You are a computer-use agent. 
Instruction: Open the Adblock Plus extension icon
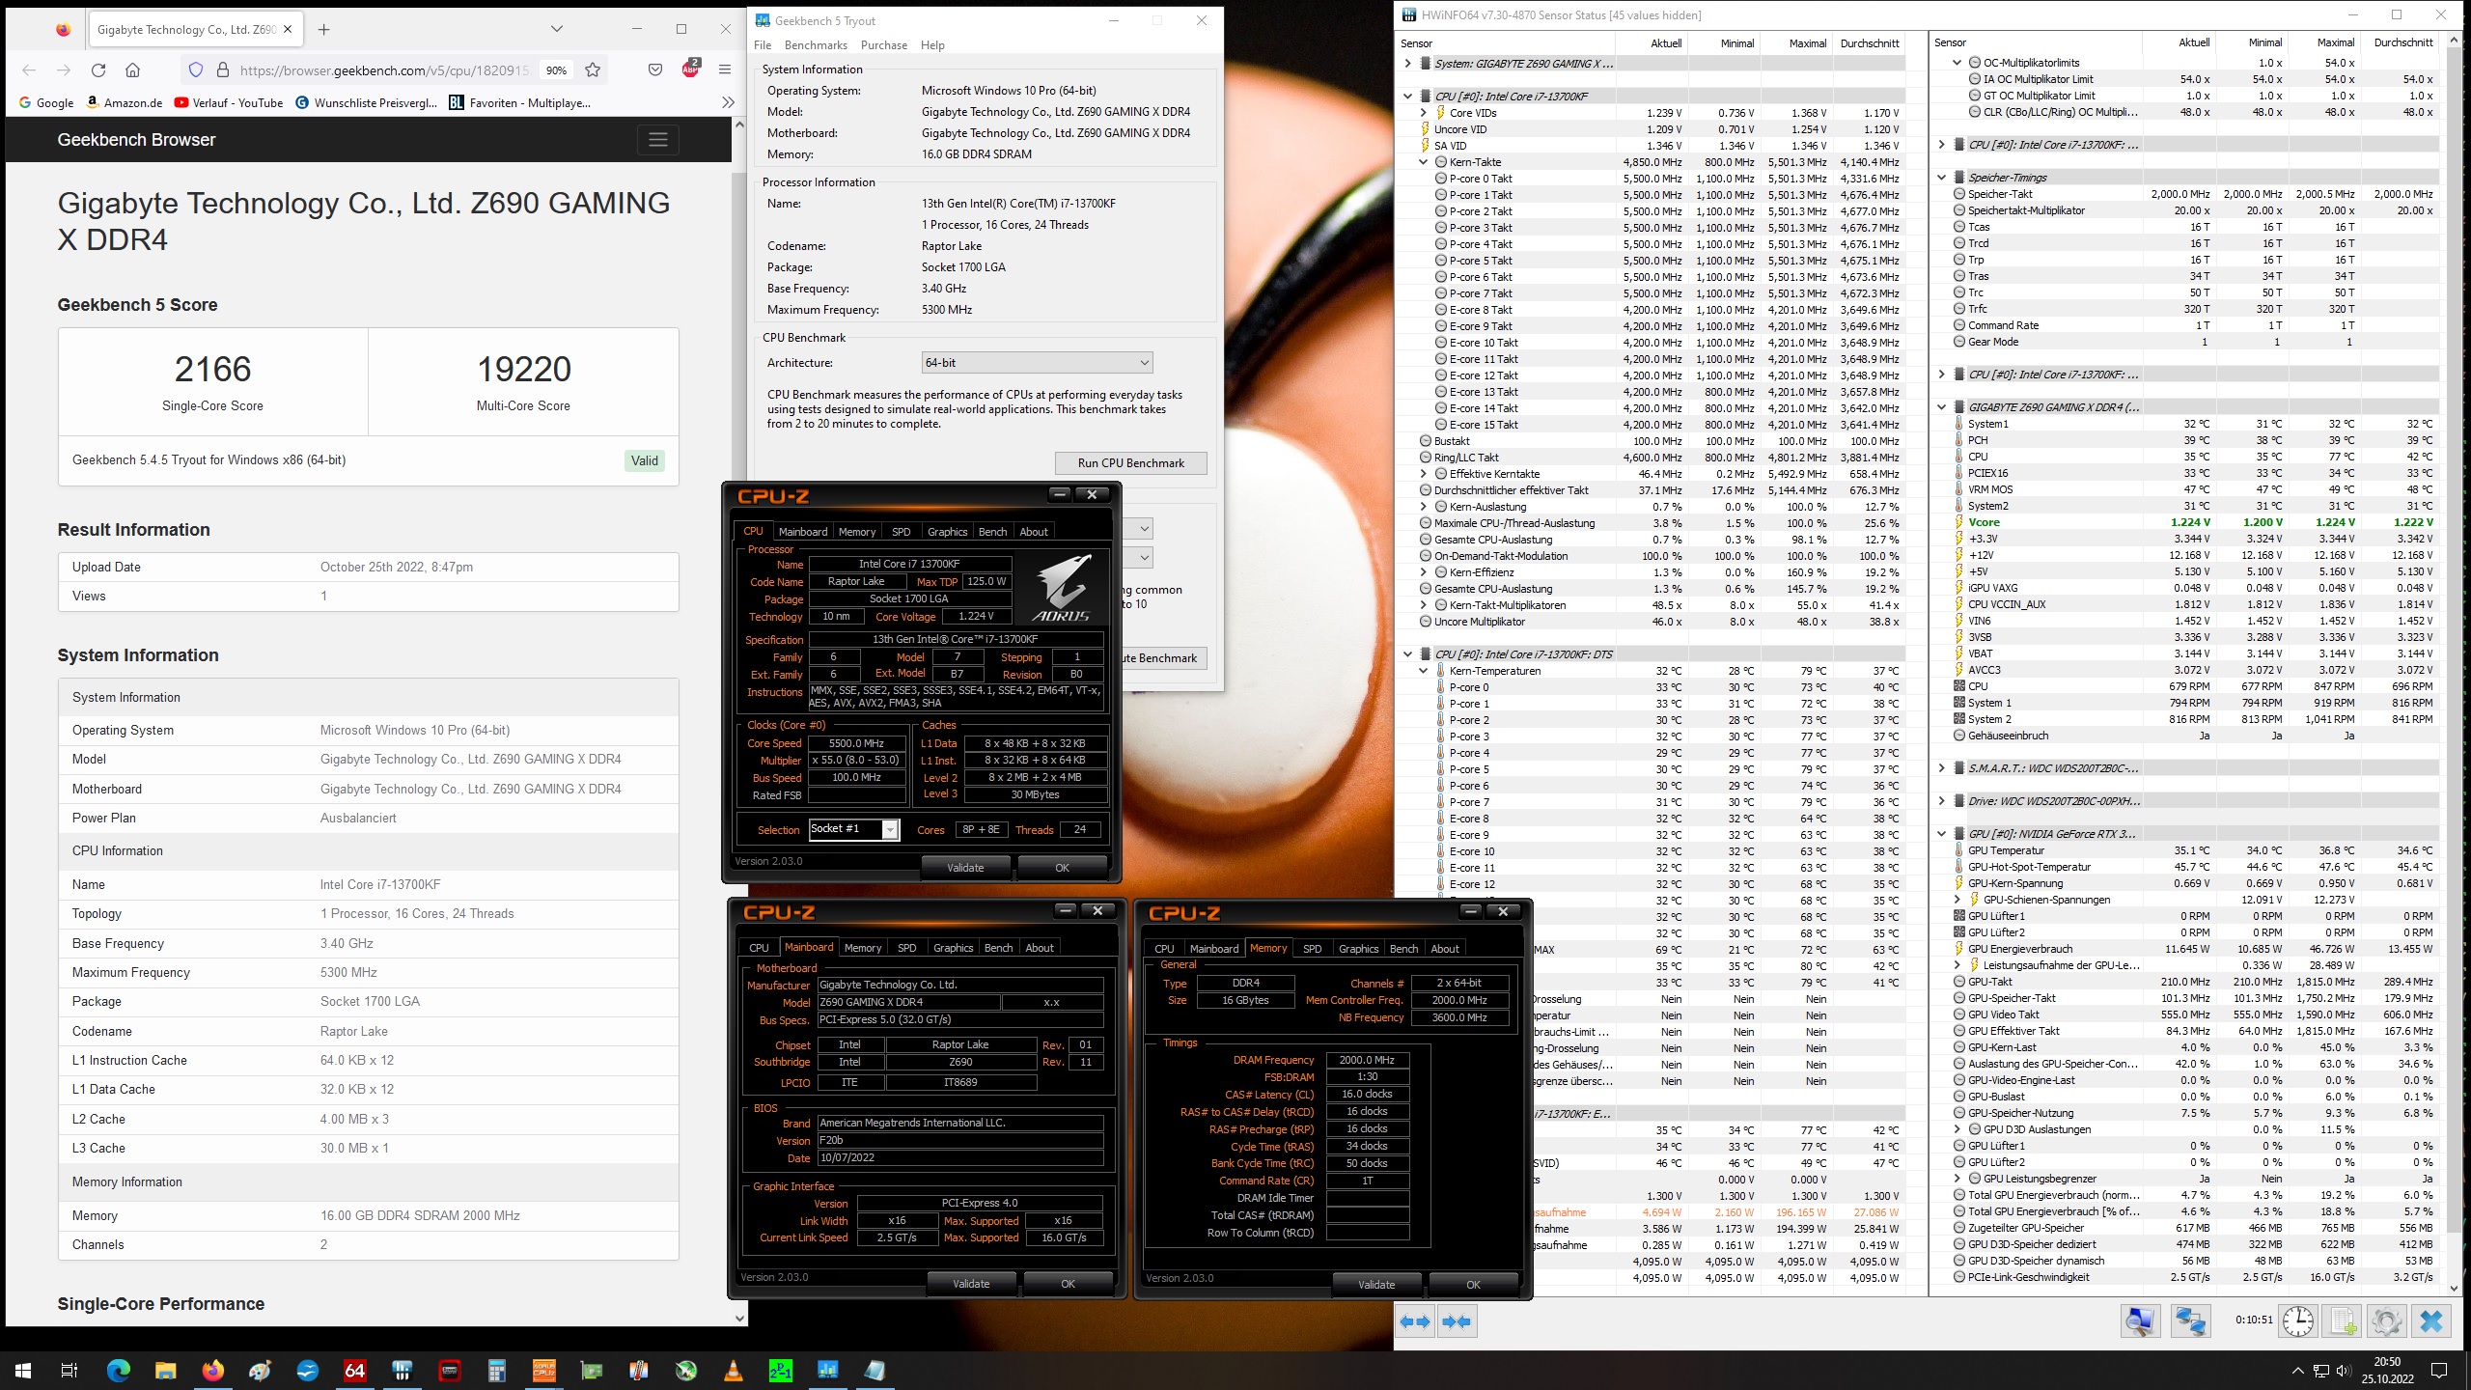[x=690, y=69]
